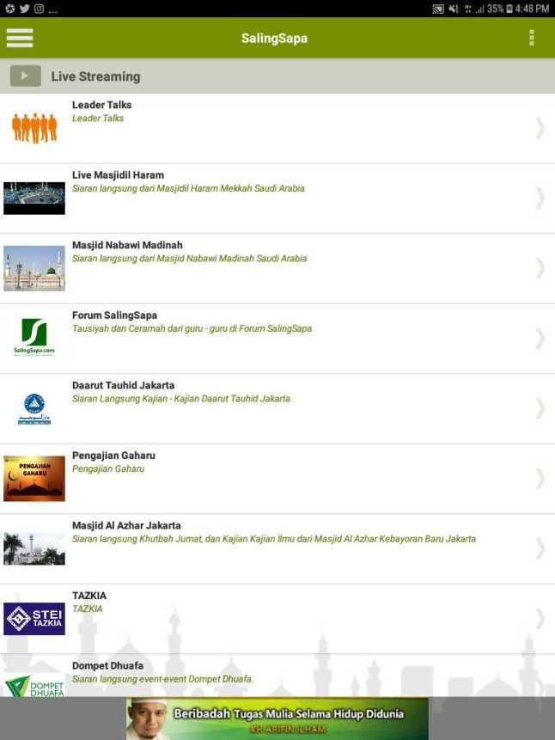Click the chevron beside the TAZKIA entry
The width and height of the screenshot is (555, 740).
tap(540, 618)
